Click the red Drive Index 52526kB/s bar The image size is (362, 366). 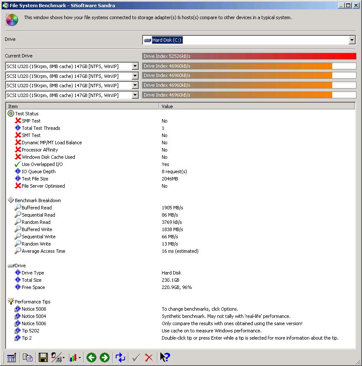click(249, 56)
